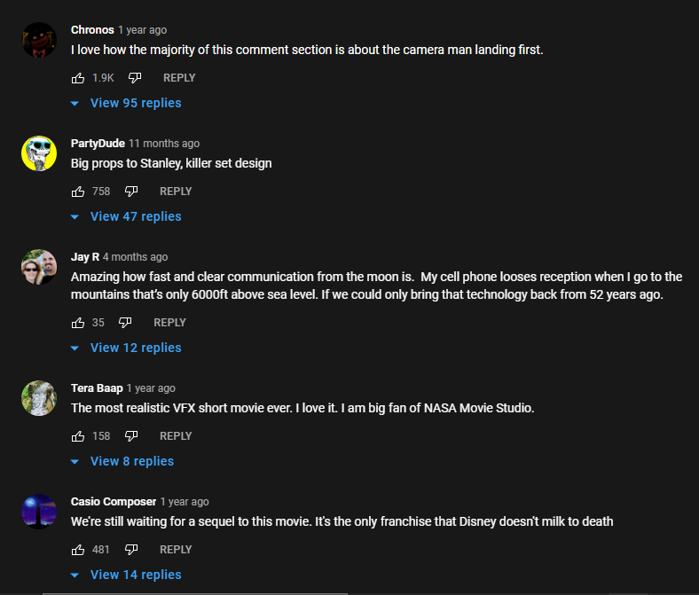The image size is (699, 595).
Task: Open Jay R's profile picture
Action: pyautogui.click(x=39, y=267)
